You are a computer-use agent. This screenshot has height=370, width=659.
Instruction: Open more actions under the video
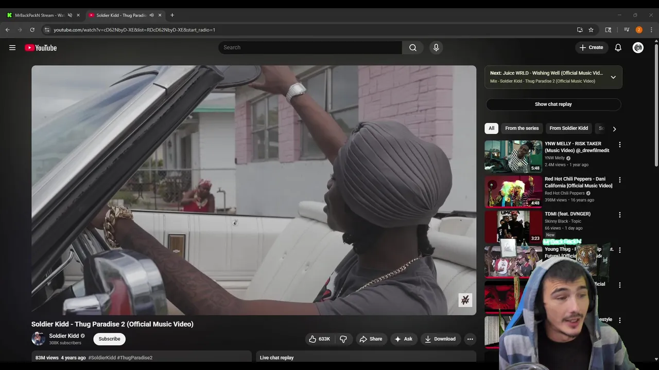click(x=470, y=339)
